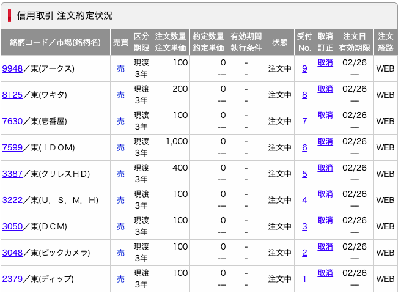Image resolution: width=401 pixels, height=296 pixels.
Task: Cancel the order for 2379 ディップ
Action: coord(325,273)
